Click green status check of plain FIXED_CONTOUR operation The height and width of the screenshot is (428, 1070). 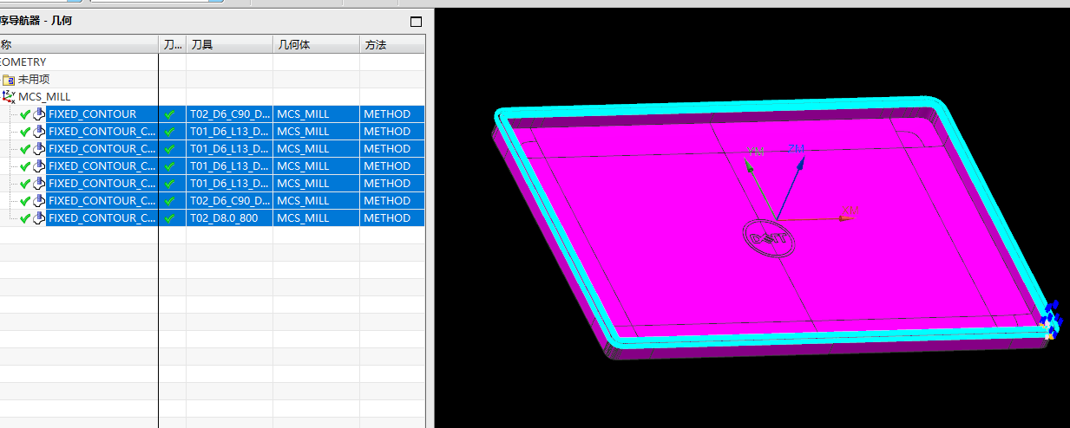tap(25, 114)
